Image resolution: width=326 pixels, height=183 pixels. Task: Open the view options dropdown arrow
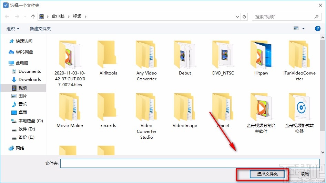point(303,28)
